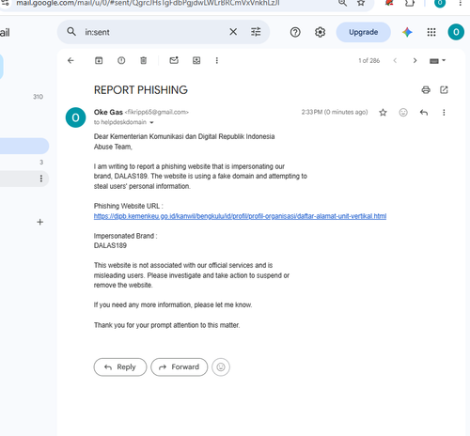Create new label with plus icon
This screenshot has height=436, width=470.
click(x=39, y=222)
